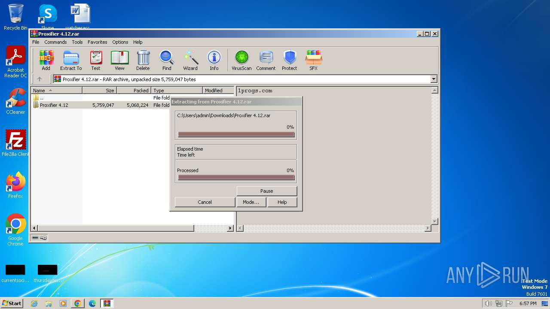Click the Windows Explorer taskbar icon
550x309 pixels.
tap(49, 303)
